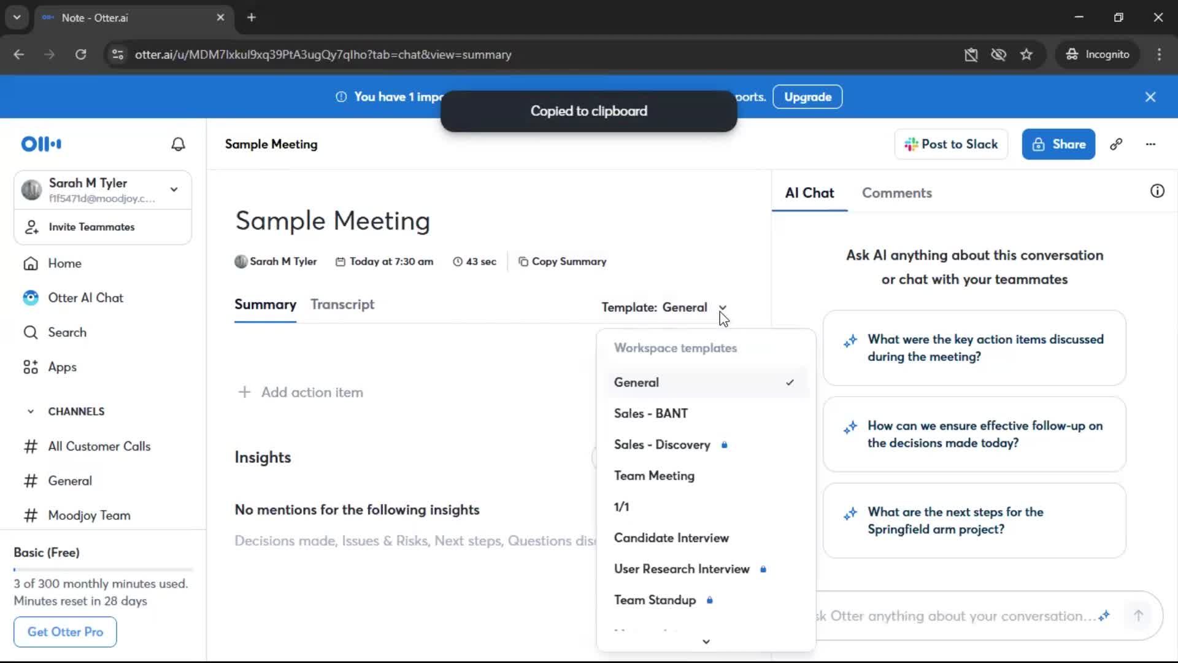Click the plus icon to add action item

[244, 392]
